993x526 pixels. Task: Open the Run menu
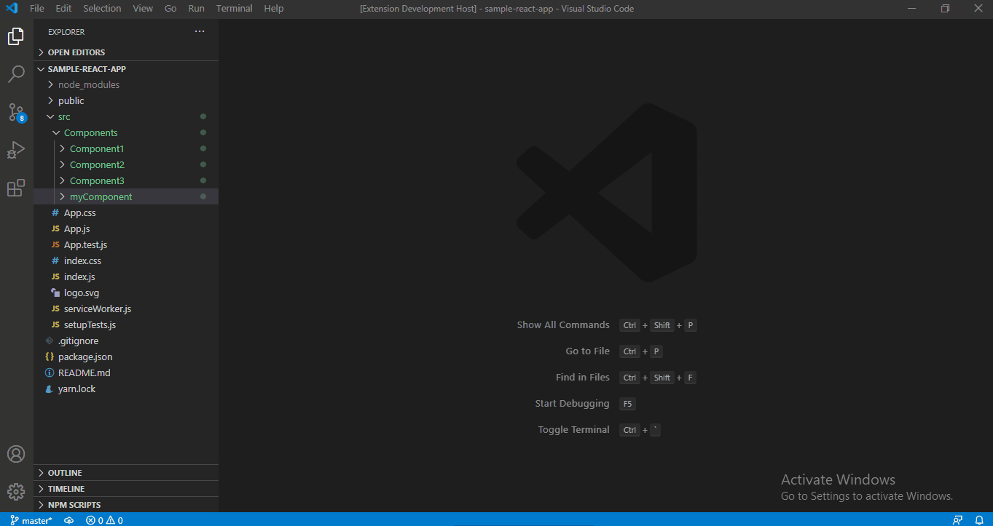point(196,9)
